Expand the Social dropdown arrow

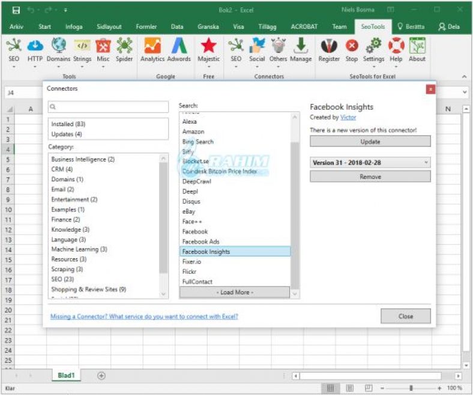257,67
